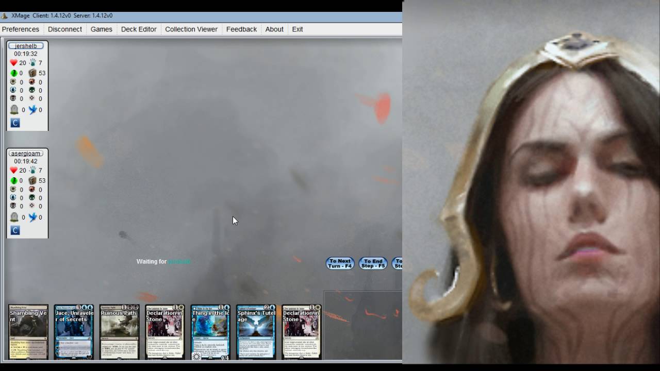Click jershelb's library deck icon
Image resolution: width=660 pixels, height=371 pixels.
[32, 73]
